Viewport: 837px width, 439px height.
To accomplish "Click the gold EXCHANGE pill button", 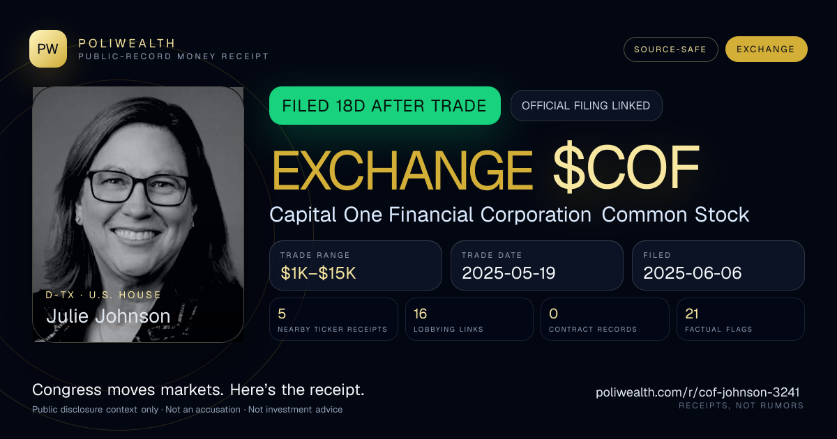I will point(766,49).
